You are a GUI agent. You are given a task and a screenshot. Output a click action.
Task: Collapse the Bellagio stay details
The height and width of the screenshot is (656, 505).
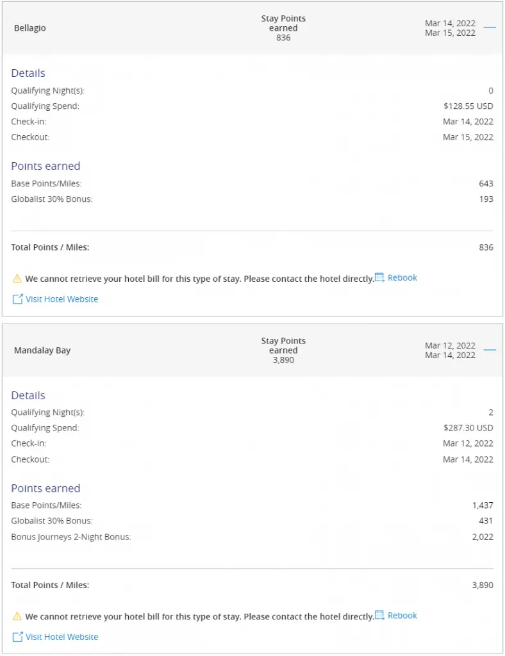click(490, 28)
